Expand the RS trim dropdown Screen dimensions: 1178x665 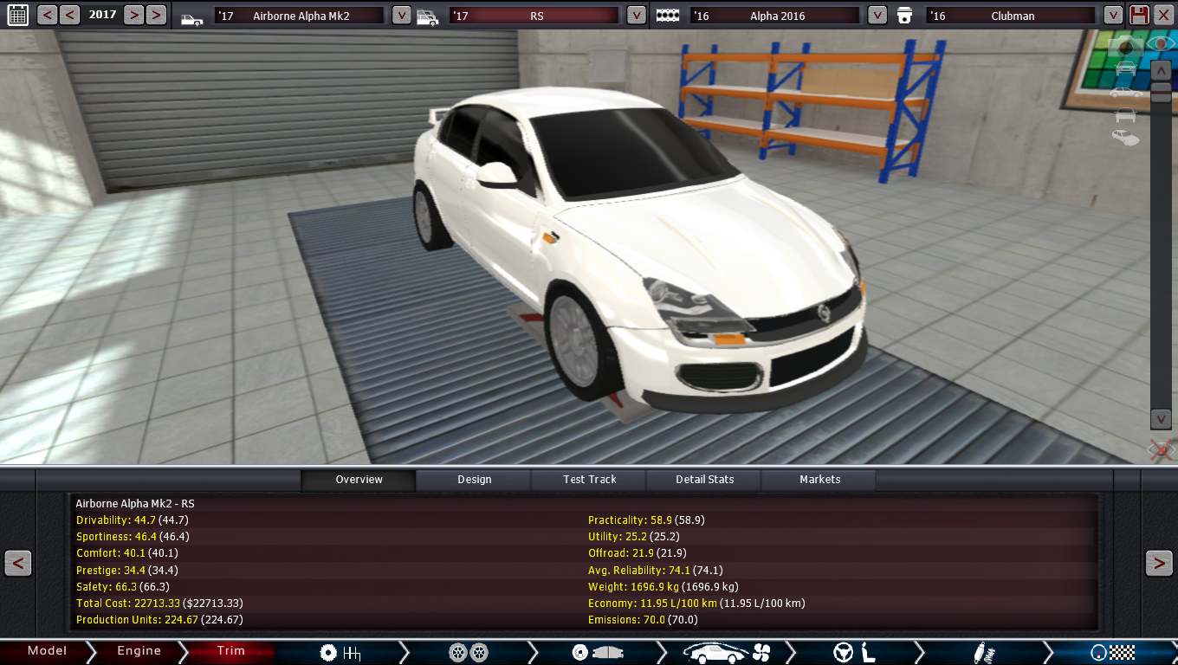[x=636, y=15]
